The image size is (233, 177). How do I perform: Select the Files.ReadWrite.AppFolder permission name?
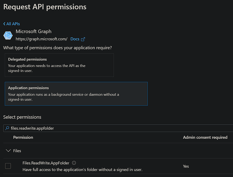pyautogui.click(x=46, y=163)
